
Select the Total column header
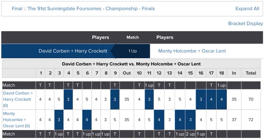pos(251,73)
